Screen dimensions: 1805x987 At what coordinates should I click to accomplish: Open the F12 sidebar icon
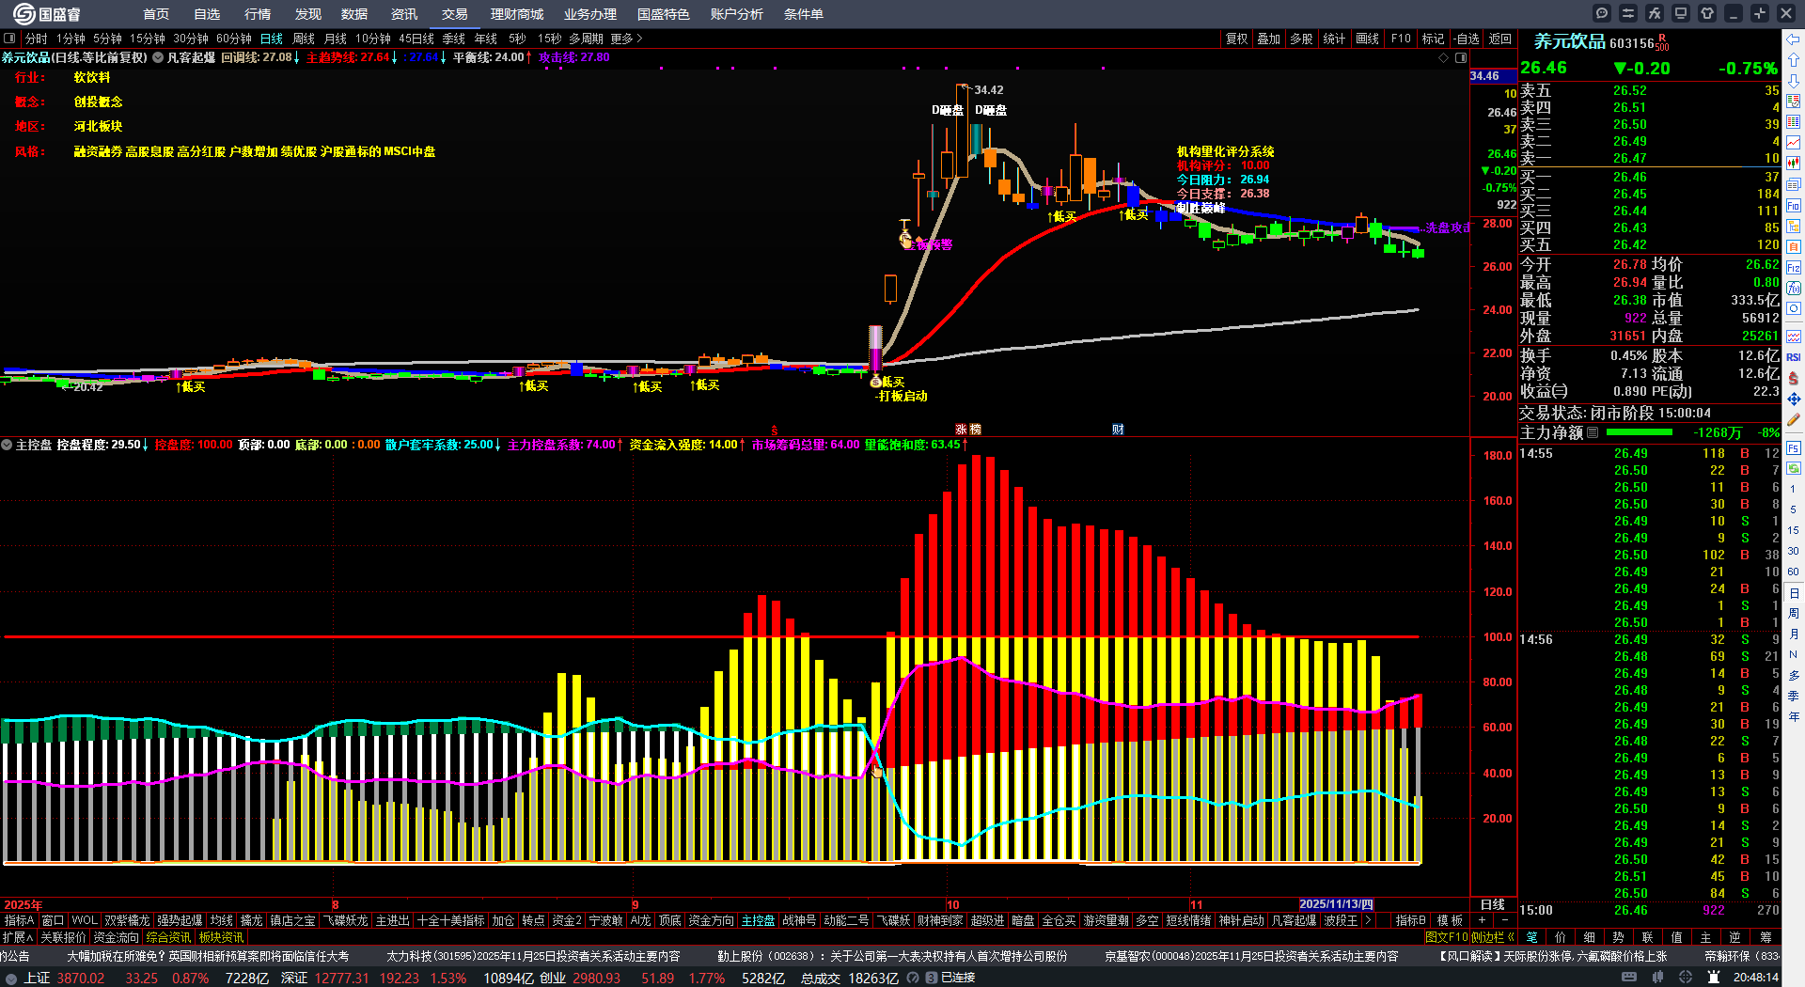pyautogui.click(x=1794, y=268)
